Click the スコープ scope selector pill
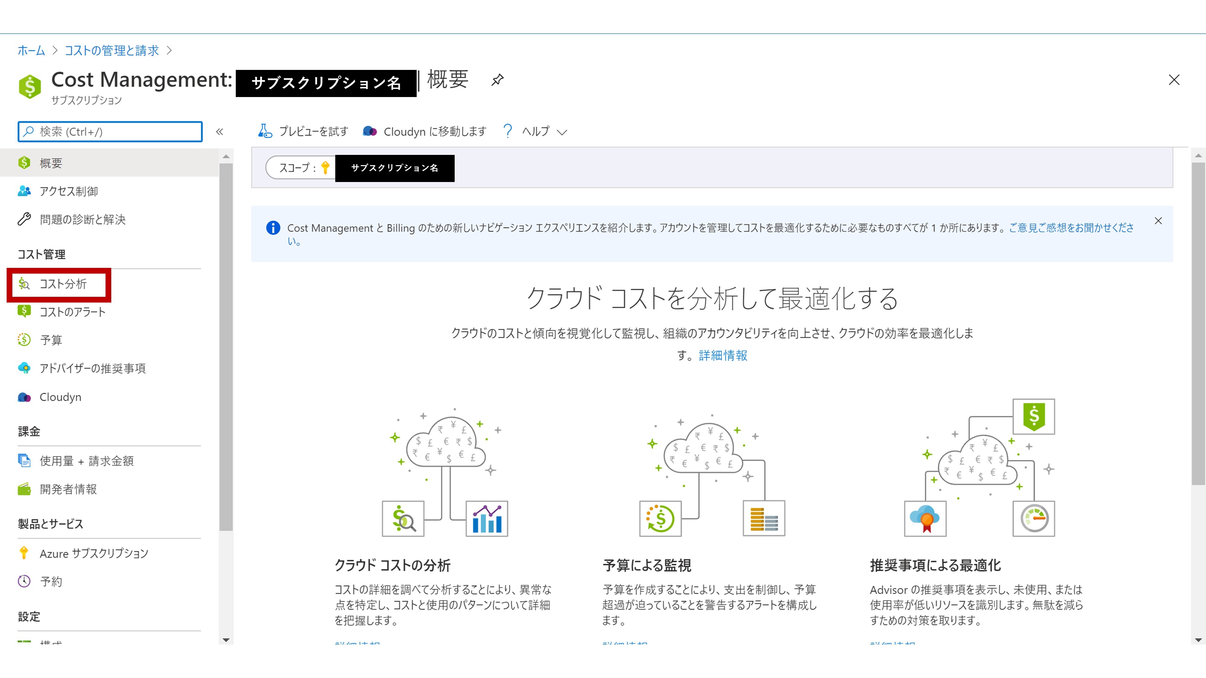Viewport: 1206px width, 678px height. click(x=300, y=168)
